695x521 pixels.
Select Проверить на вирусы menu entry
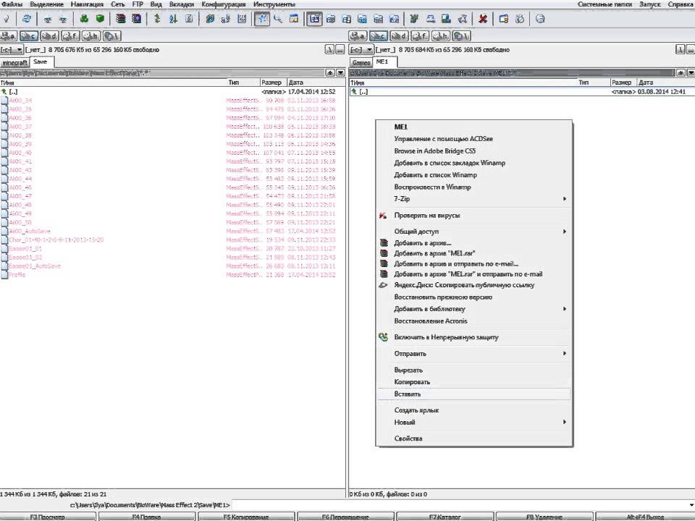[x=474, y=216]
